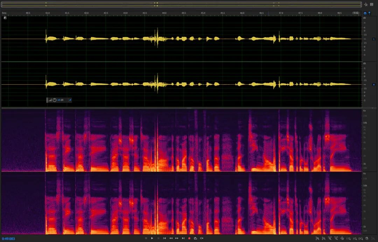
Task: Zoom in at the In Point
Action: 349,239
